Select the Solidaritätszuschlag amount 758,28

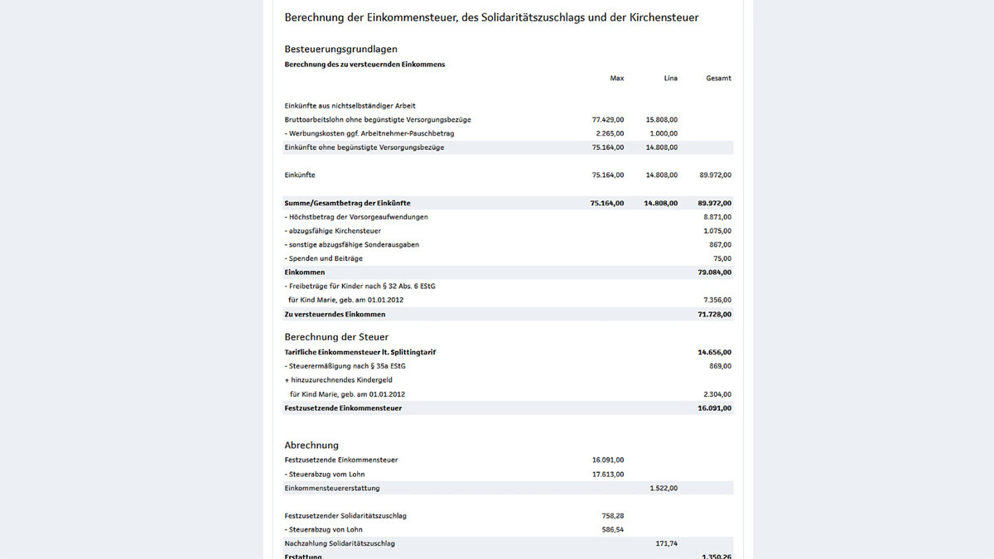tap(614, 516)
